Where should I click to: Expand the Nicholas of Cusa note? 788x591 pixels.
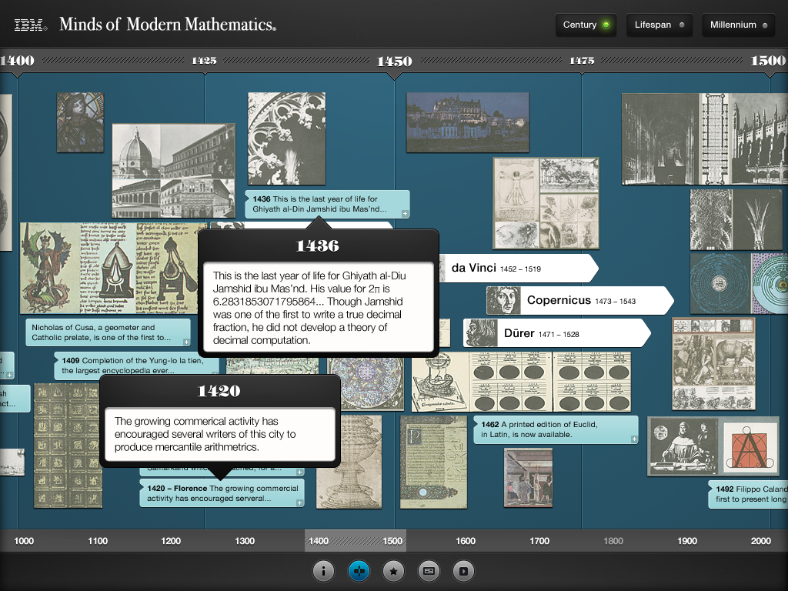108,332
